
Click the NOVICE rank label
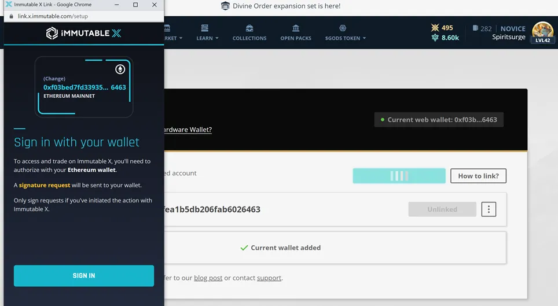point(513,28)
